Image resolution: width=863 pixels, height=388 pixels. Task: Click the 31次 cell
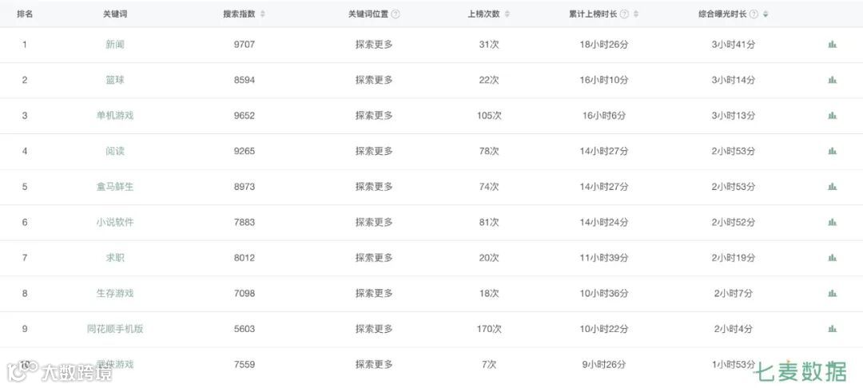pyautogui.click(x=489, y=45)
